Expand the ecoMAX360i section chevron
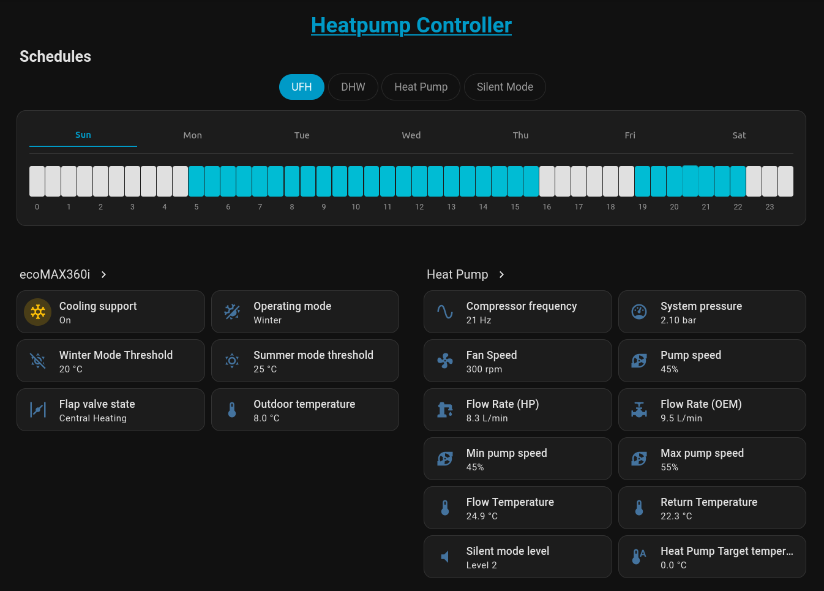The width and height of the screenshot is (824, 591). (104, 274)
